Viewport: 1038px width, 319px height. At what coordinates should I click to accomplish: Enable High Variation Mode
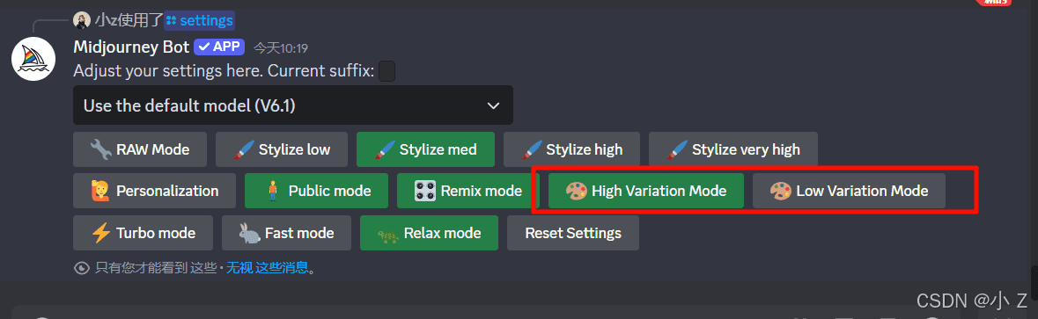click(x=646, y=191)
